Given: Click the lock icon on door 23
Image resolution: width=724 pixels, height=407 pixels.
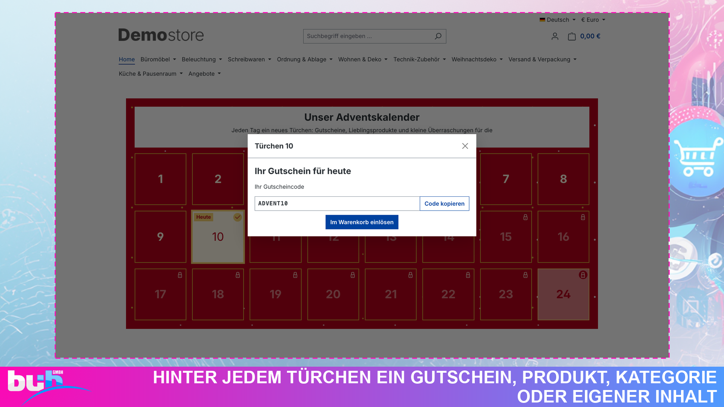Looking at the screenshot, I should pos(525,275).
